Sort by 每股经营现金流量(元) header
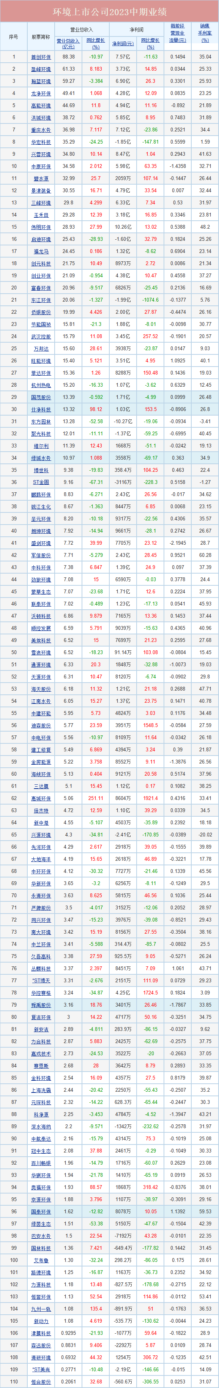The height and width of the screenshot is (1388, 219). click(178, 33)
